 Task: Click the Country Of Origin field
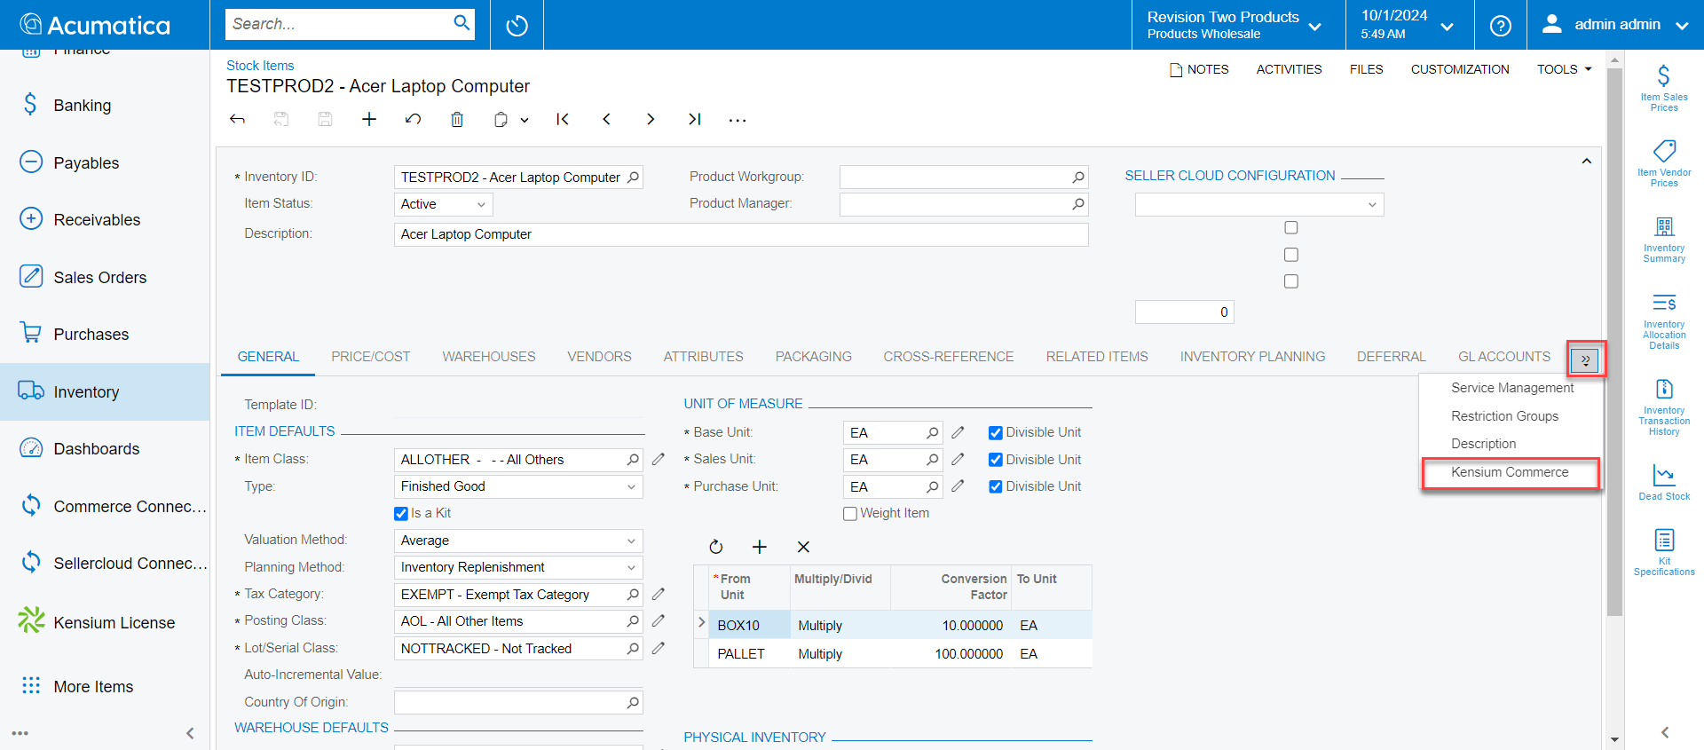pyautogui.click(x=518, y=702)
